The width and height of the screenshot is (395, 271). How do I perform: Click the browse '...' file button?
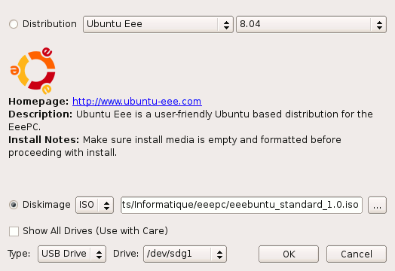click(x=377, y=206)
